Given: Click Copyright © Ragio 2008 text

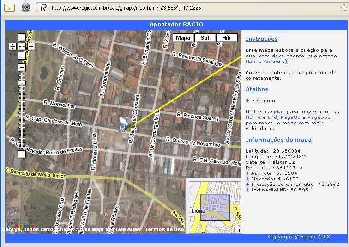Looking at the screenshot, I should (x=299, y=237).
